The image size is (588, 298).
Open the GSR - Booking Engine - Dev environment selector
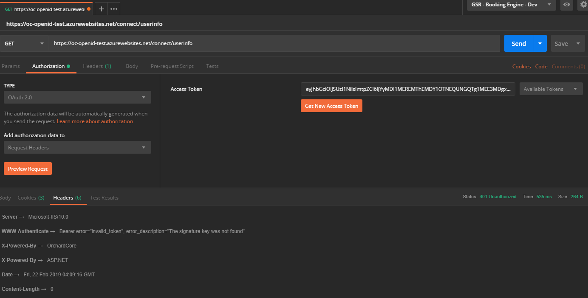tap(510, 5)
